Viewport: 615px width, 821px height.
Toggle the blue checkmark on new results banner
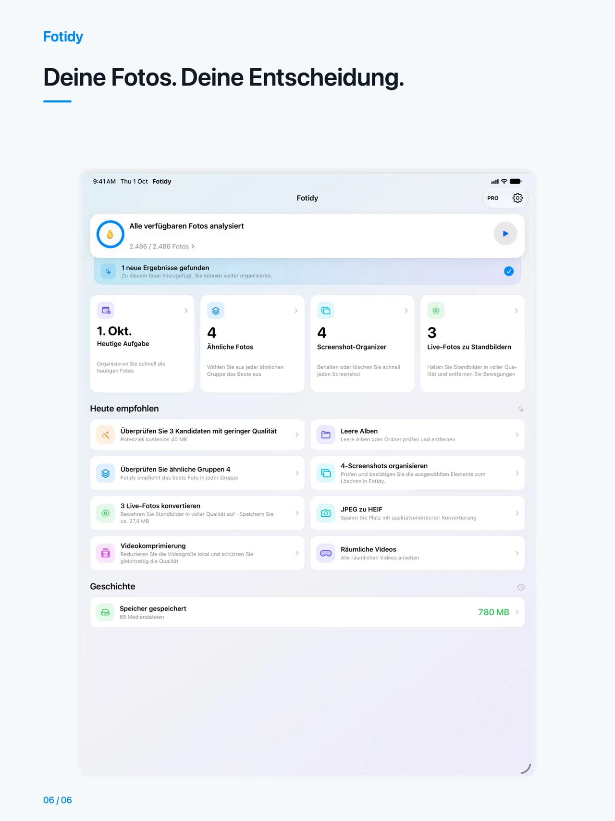coord(509,271)
